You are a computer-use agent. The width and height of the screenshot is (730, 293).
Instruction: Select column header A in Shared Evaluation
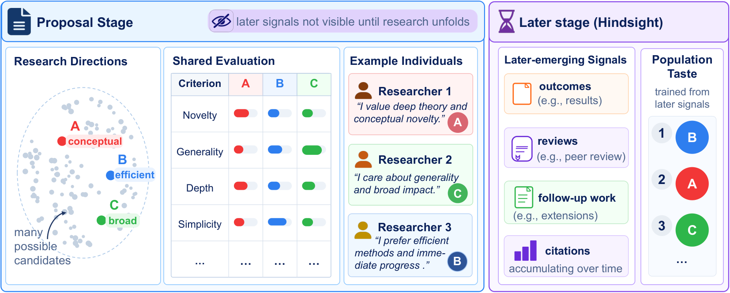point(245,84)
